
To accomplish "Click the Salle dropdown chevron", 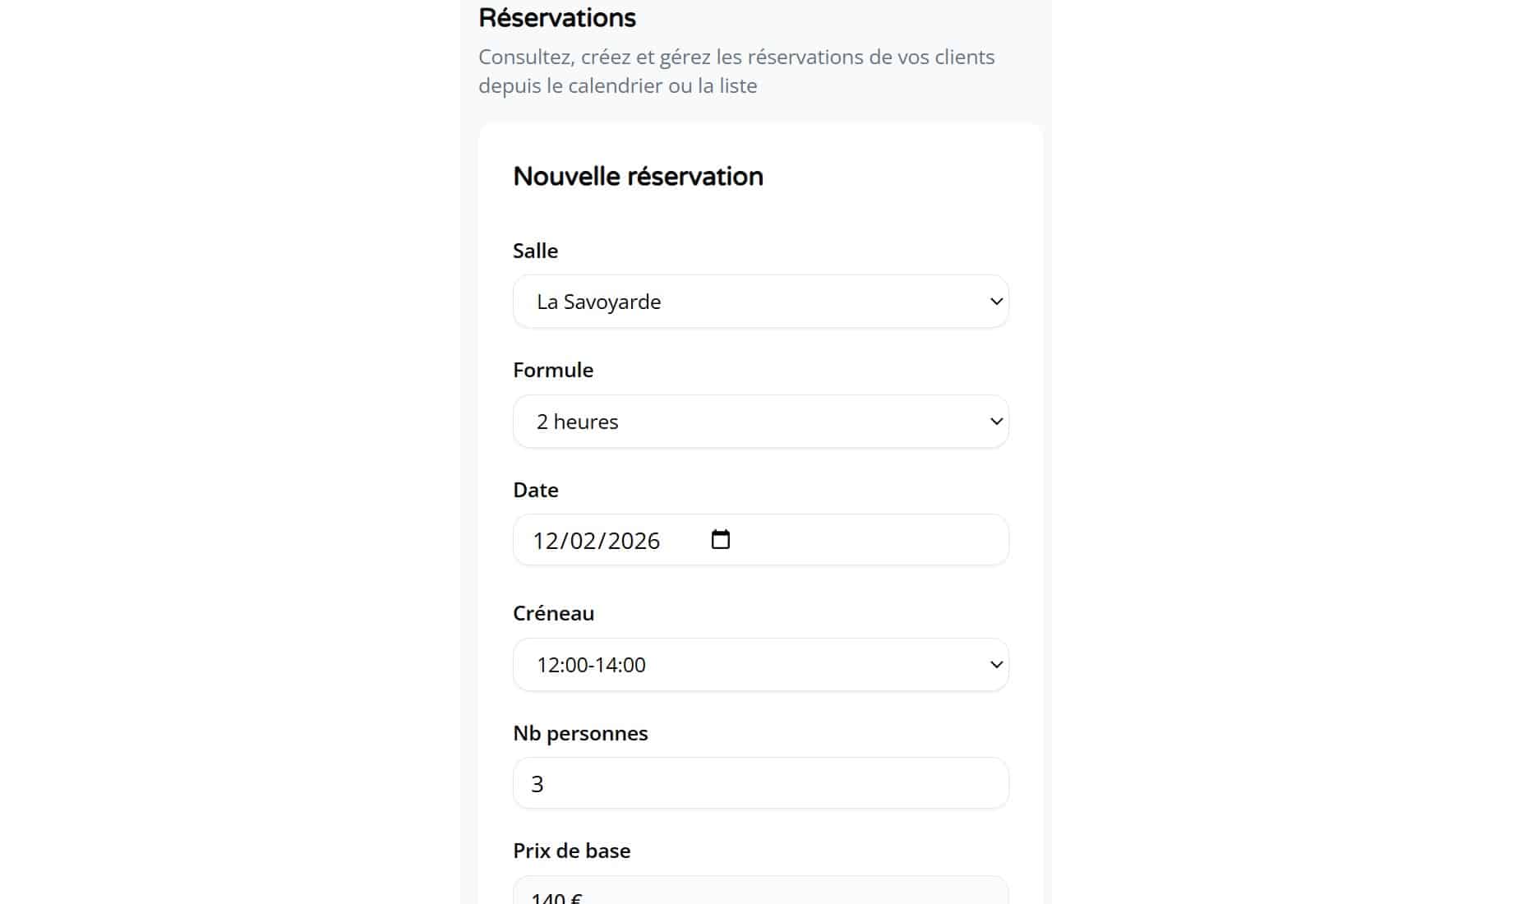I will 995,301.
